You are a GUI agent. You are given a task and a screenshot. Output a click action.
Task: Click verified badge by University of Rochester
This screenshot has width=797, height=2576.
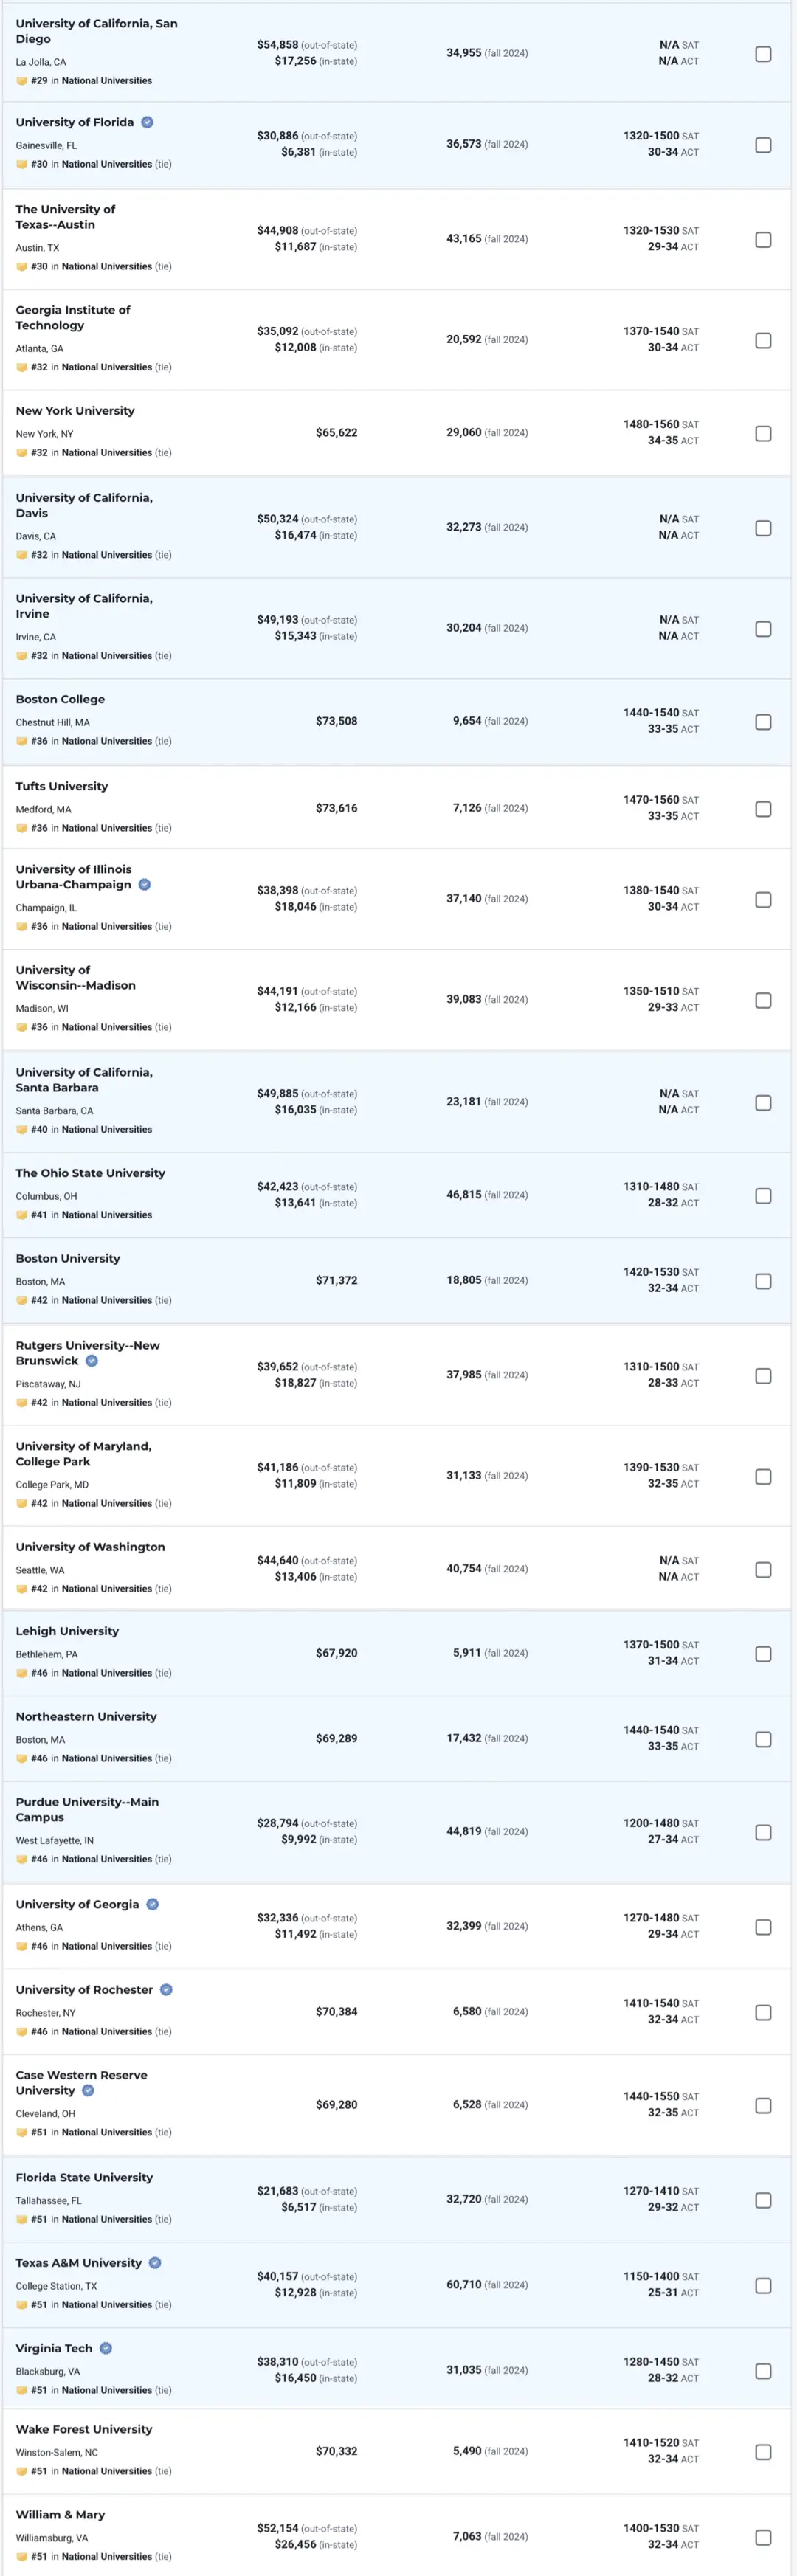coord(166,1990)
